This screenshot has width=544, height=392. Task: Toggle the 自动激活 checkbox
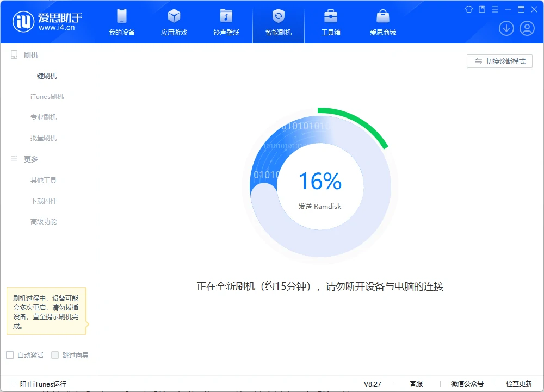point(10,355)
